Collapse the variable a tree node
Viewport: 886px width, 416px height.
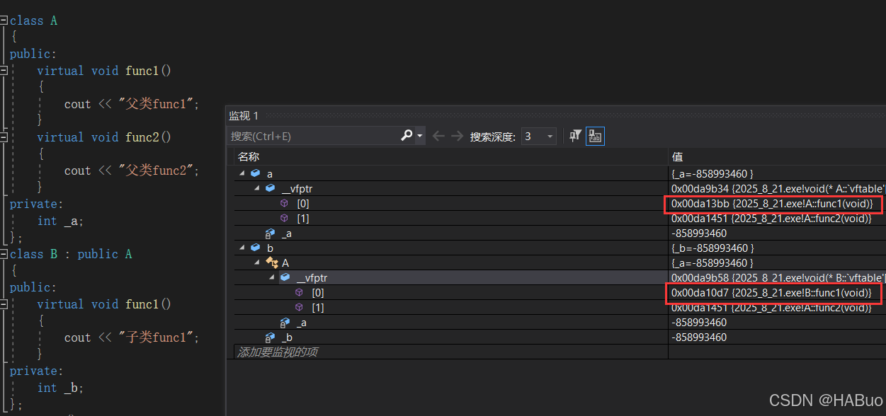(x=242, y=173)
